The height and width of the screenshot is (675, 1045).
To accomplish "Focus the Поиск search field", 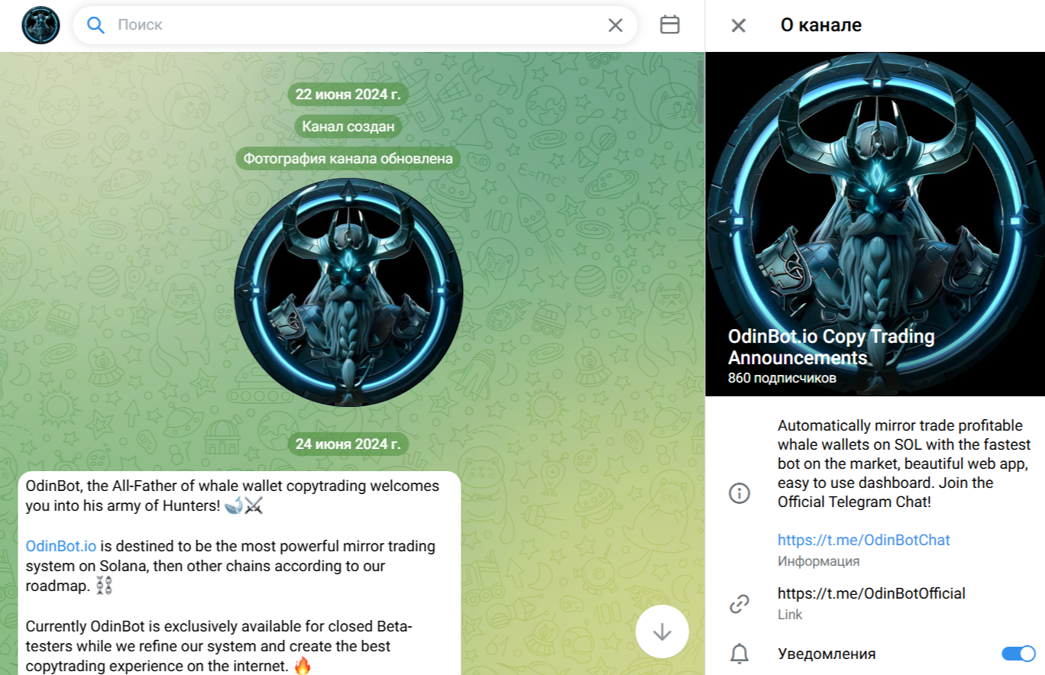I will (x=355, y=25).
